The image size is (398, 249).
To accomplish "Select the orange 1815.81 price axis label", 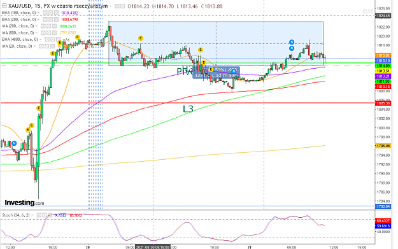I will click(383, 55).
